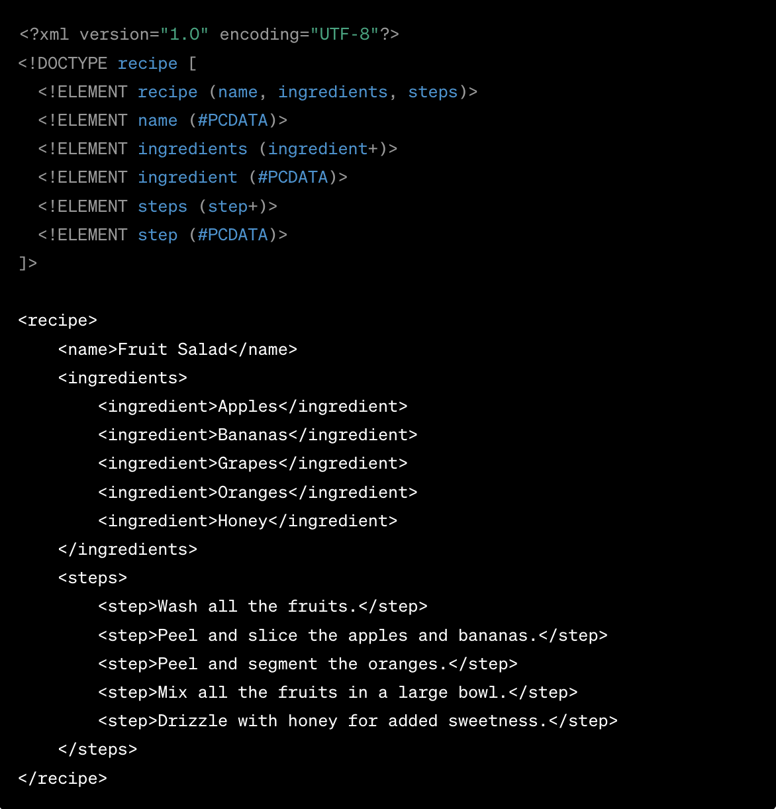Click the "Honey" ingredient text
The height and width of the screenshot is (809, 776).
242,521
